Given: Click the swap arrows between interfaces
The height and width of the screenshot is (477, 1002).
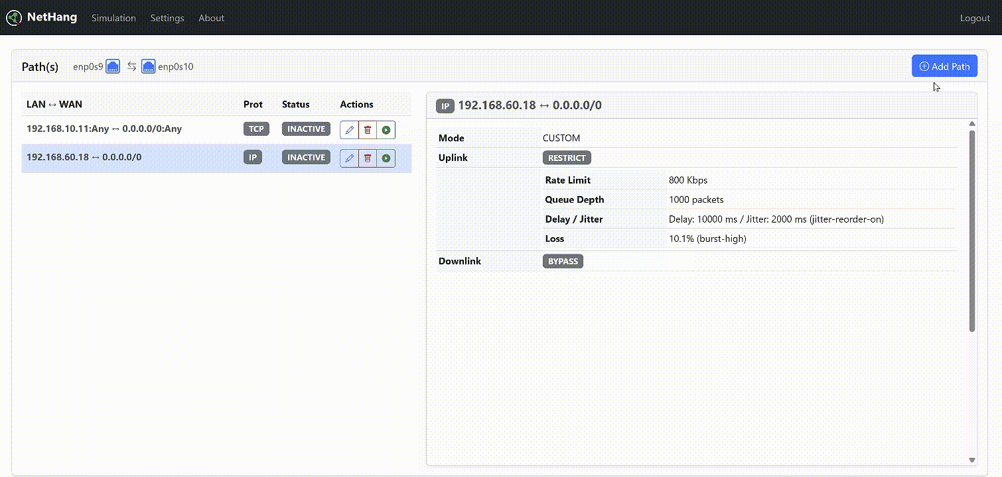Looking at the screenshot, I should [131, 66].
